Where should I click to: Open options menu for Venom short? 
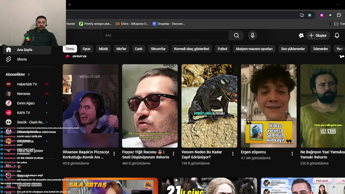[x=233, y=154]
